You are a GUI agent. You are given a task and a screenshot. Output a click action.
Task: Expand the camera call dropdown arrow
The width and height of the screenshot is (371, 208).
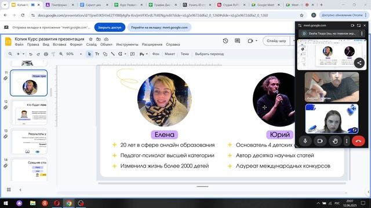coord(256,41)
